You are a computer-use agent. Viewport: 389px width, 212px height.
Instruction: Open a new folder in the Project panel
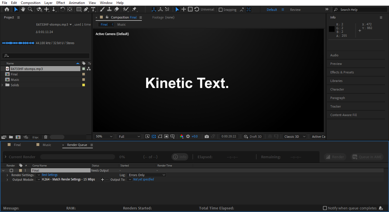pyautogui.click(x=11, y=137)
